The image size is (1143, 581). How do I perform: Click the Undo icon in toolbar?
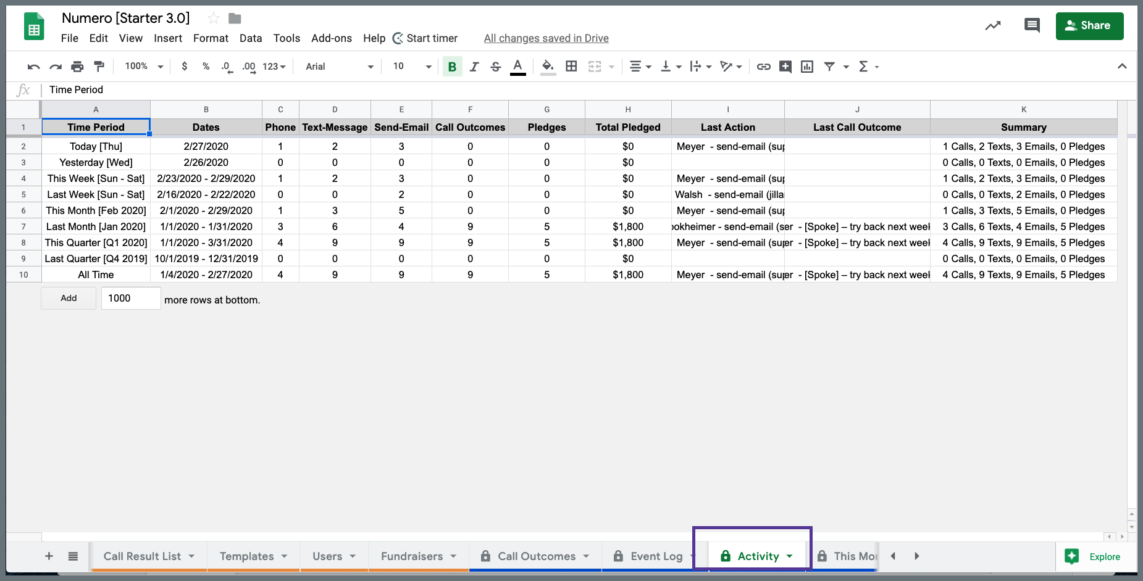click(x=33, y=67)
